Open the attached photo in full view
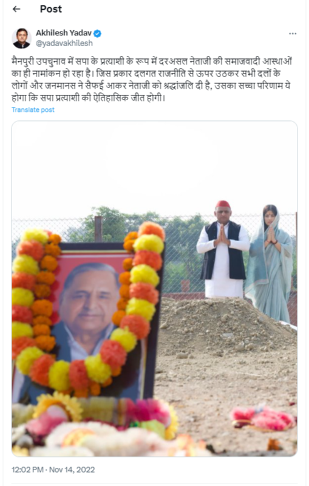309x486 pixels. pos(154,288)
